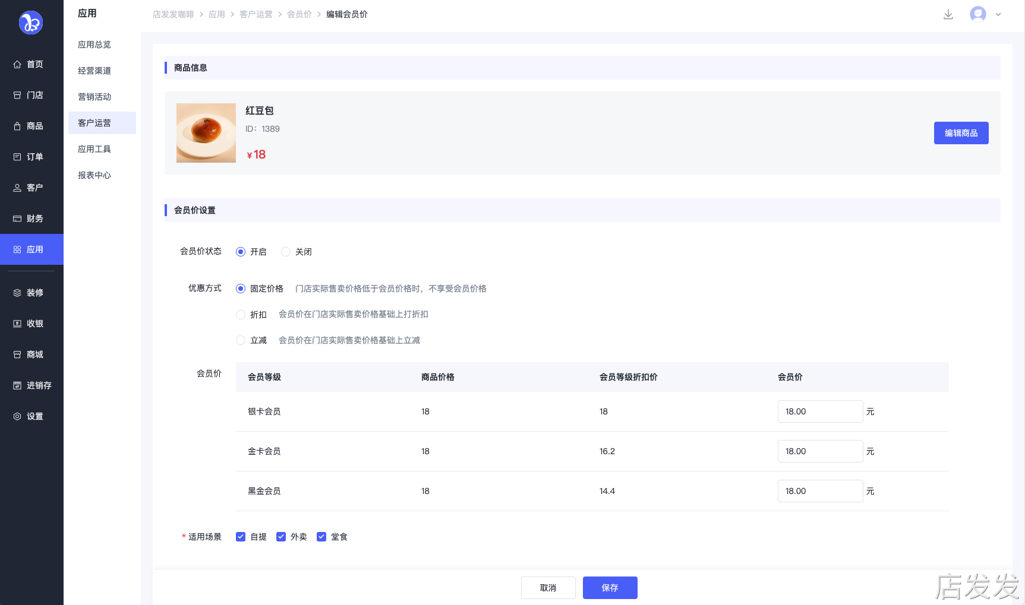Click the 银卡会员 member price field

click(821, 411)
